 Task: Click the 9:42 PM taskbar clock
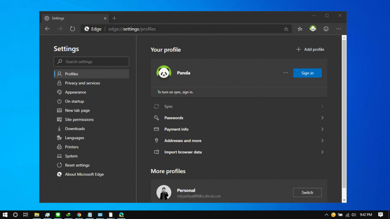366,215
